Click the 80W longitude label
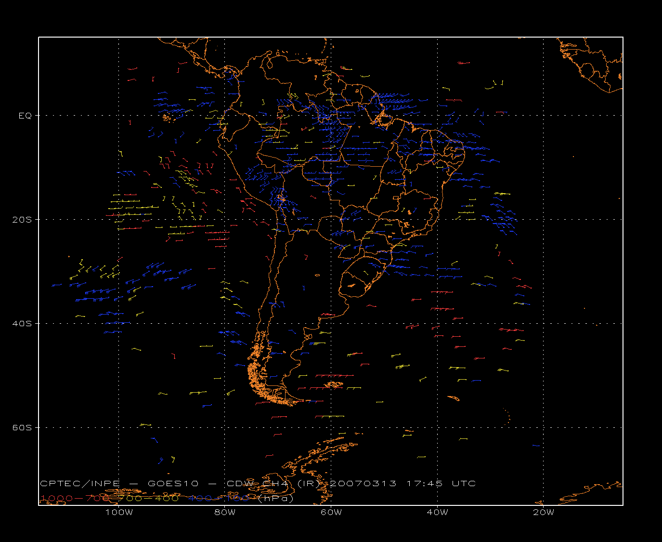 click(225, 512)
